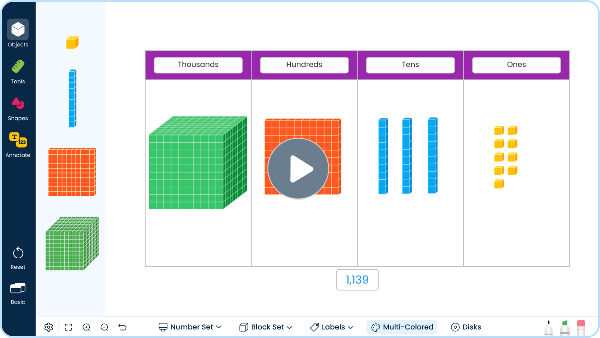Enter fullscreen mode
The width and height of the screenshot is (600, 338).
(68, 327)
